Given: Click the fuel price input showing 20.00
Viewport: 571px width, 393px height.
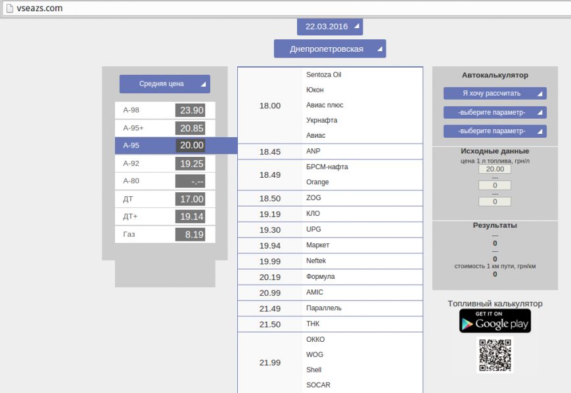Looking at the screenshot, I should tap(495, 169).
